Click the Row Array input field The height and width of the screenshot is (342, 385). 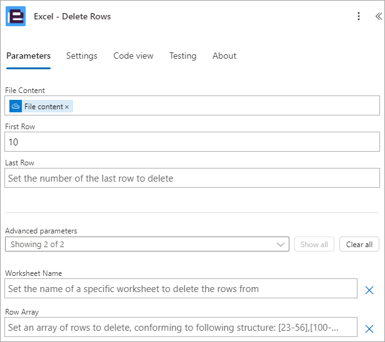tap(181, 327)
